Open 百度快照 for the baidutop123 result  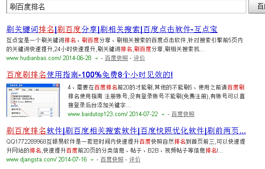coord(183,114)
